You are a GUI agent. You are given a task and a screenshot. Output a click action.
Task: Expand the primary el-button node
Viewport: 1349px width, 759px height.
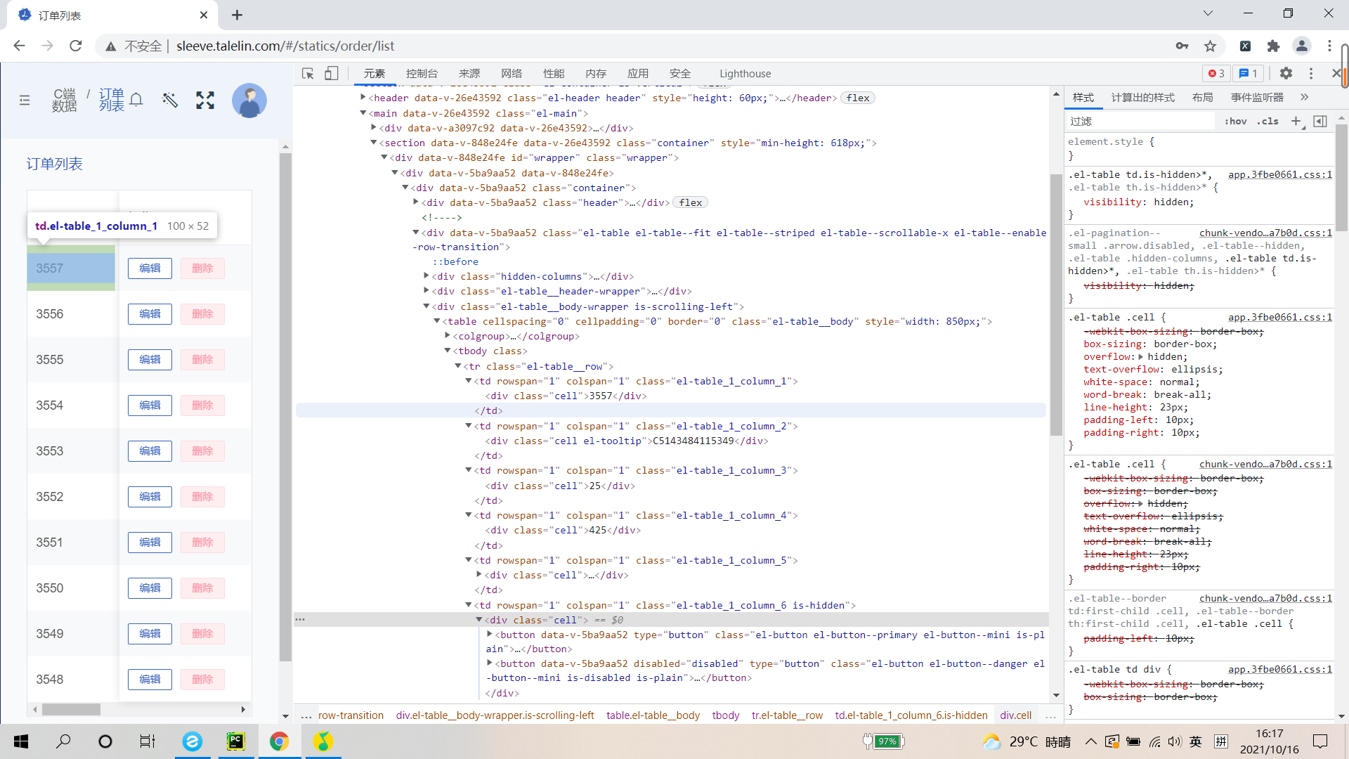point(490,634)
